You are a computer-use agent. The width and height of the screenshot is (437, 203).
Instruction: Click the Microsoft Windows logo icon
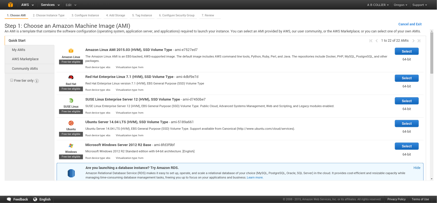point(71,146)
